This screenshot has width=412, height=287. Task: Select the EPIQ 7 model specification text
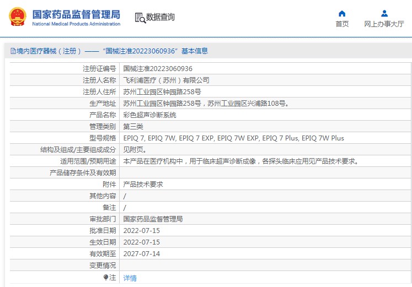[x=234, y=138]
